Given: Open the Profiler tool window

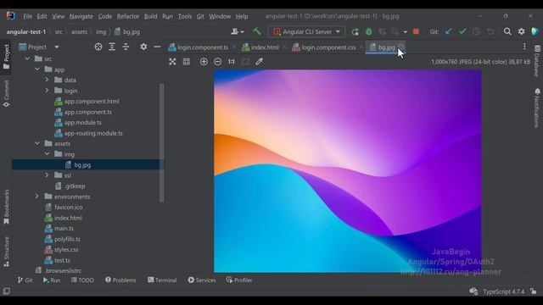Looking at the screenshot, I should (239, 280).
